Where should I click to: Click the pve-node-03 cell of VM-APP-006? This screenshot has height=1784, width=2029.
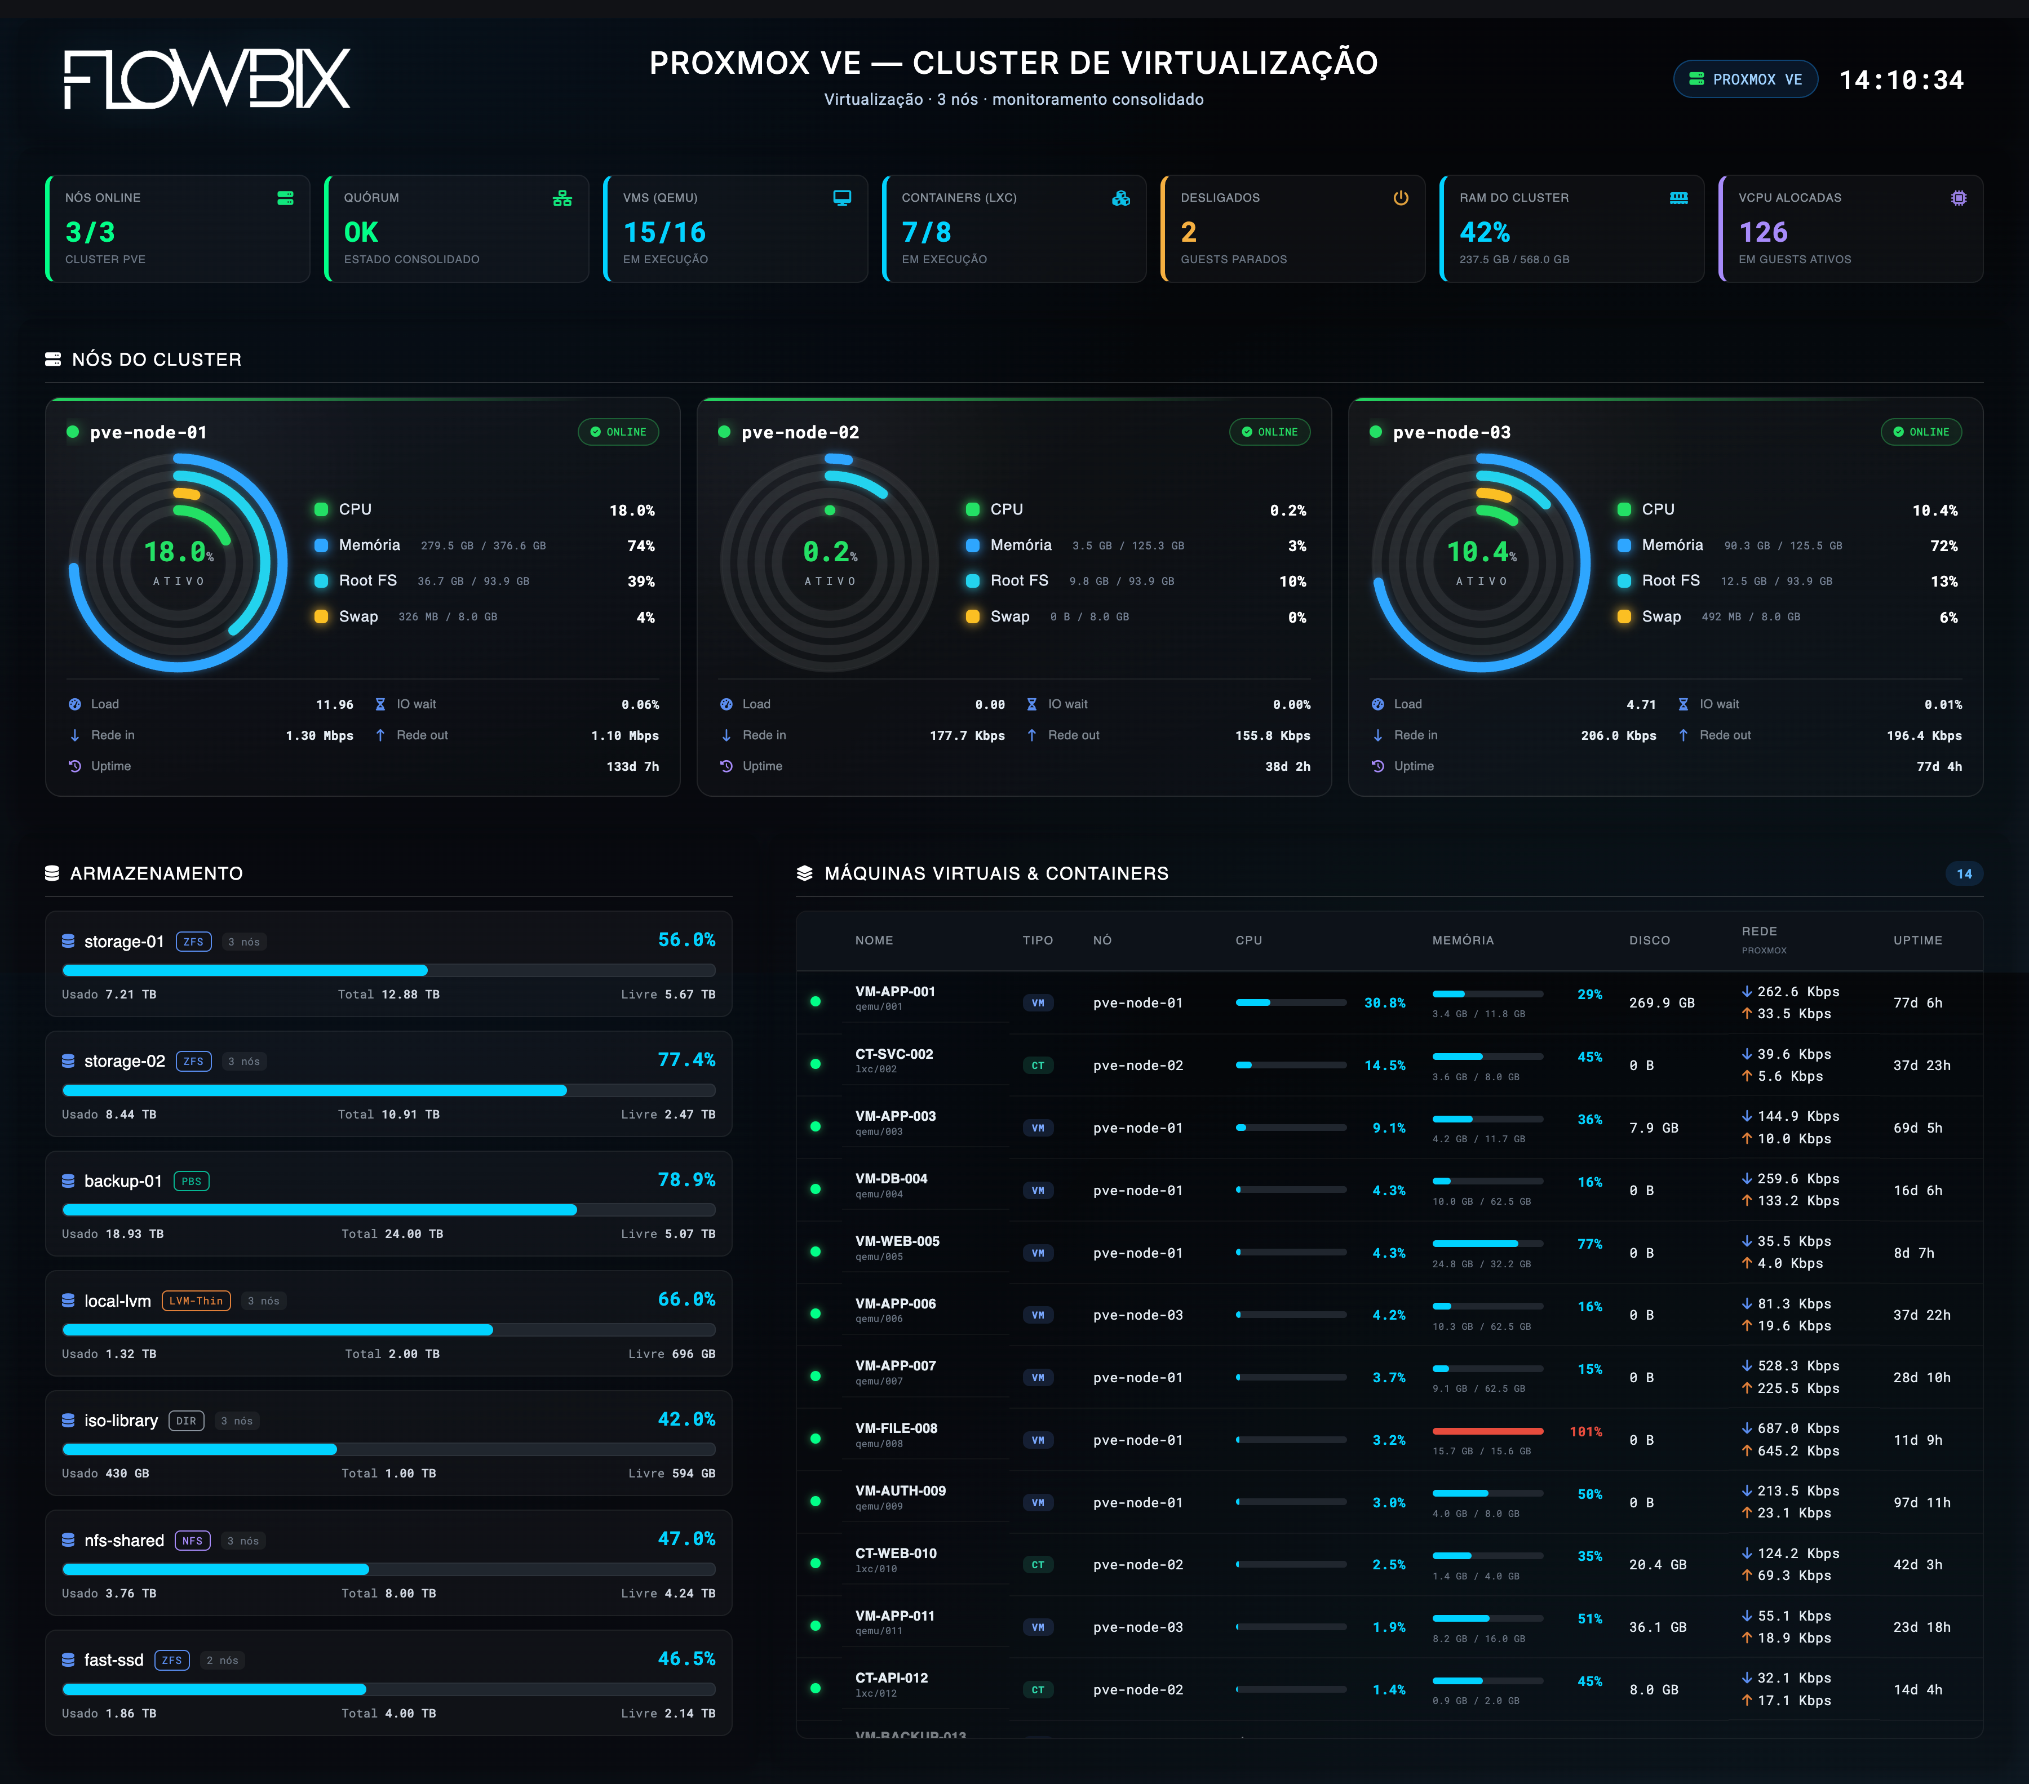pos(1137,1315)
